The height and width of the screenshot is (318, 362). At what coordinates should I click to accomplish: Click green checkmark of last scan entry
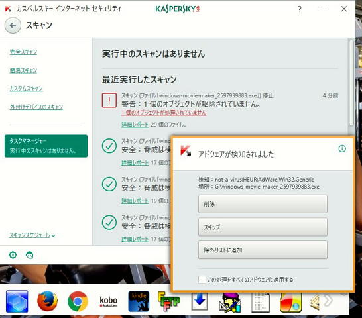(109, 222)
